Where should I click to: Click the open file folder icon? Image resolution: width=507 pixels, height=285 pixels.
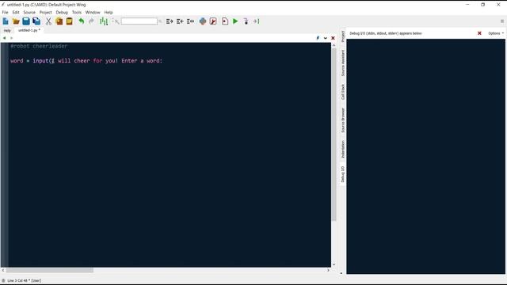point(16,21)
